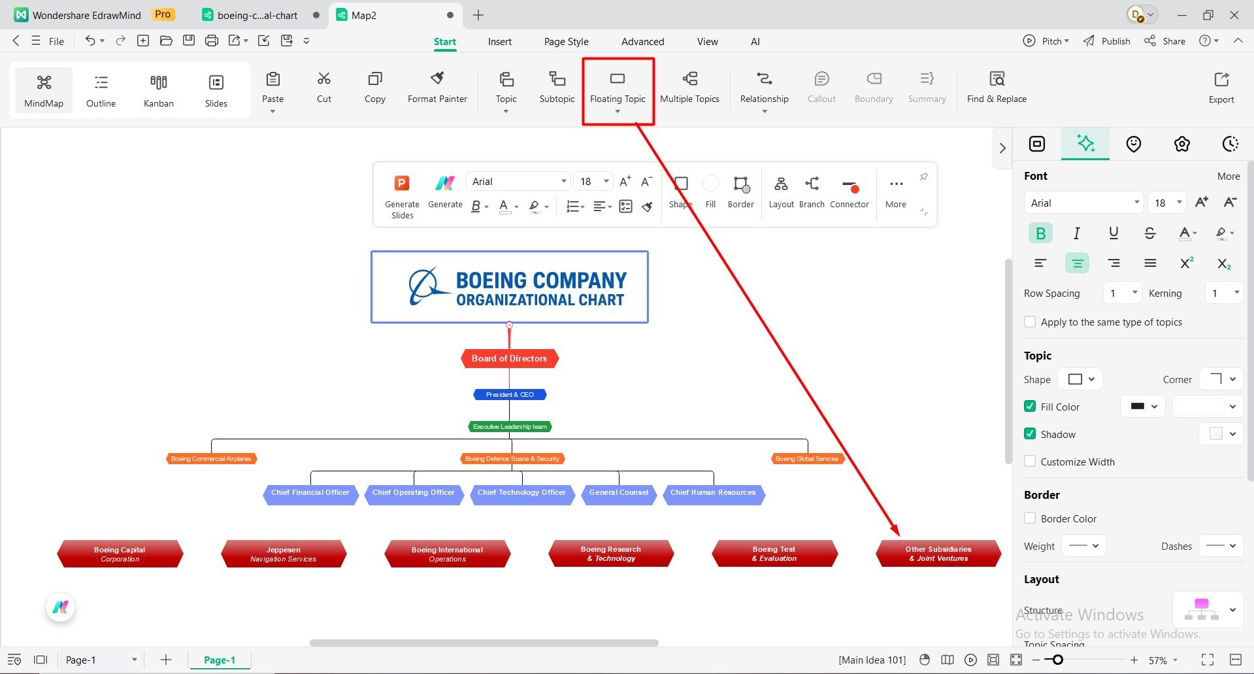Open Connector option in floating toolbar
Image resolution: width=1254 pixels, height=674 pixels.
coord(850,193)
